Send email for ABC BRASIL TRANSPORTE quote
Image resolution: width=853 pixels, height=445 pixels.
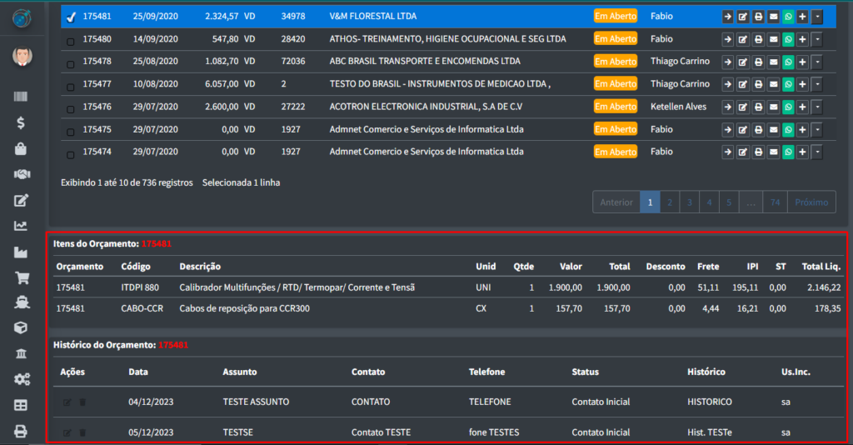tap(773, 62)
